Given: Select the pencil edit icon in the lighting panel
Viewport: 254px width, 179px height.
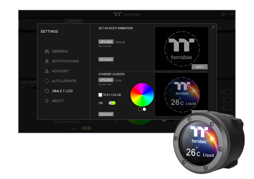Looking at the screenshot, I should [224, 28].
